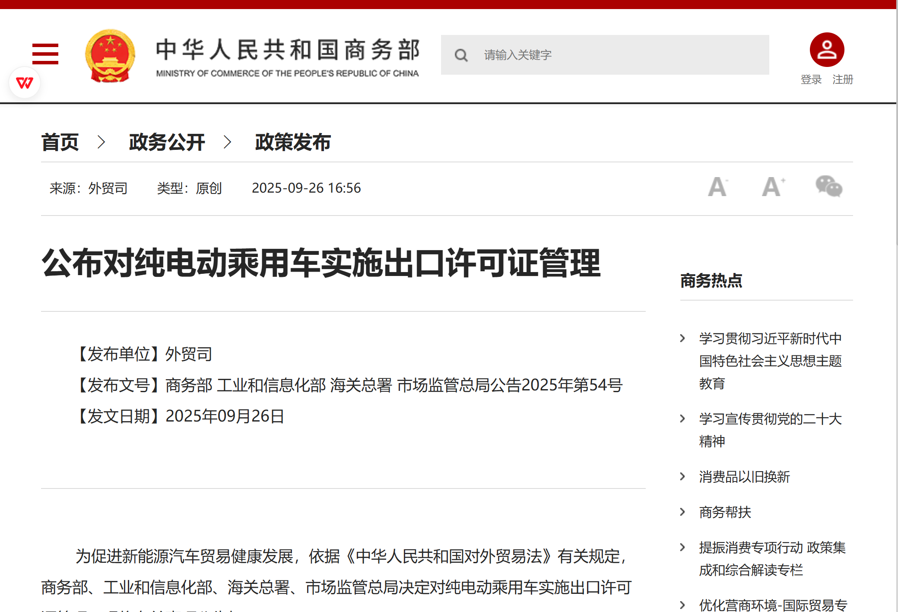The height and width of the screenshot is (612, 898).
Task: Go to 首页 breadcrumb
Action: pos(60,142)
